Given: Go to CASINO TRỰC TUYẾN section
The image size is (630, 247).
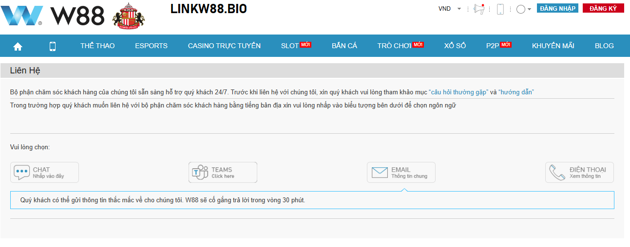Looking at the screenshot, I should 224,46.
